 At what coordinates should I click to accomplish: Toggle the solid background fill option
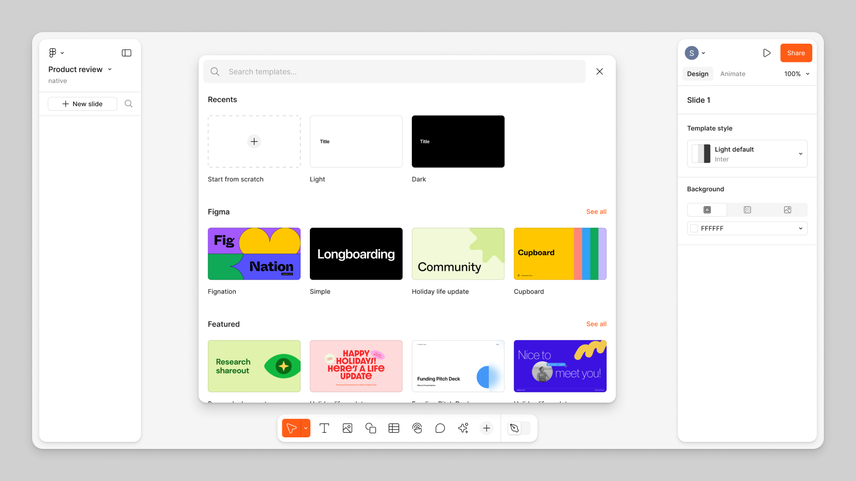[707, 210]
